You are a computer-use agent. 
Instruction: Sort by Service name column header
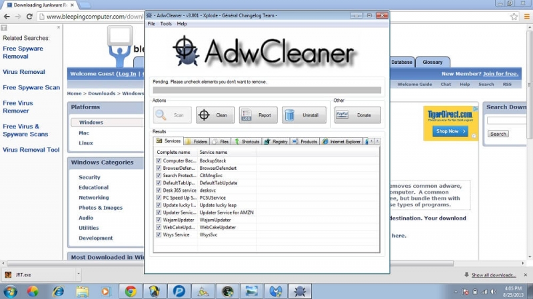[x=227, y=152]
